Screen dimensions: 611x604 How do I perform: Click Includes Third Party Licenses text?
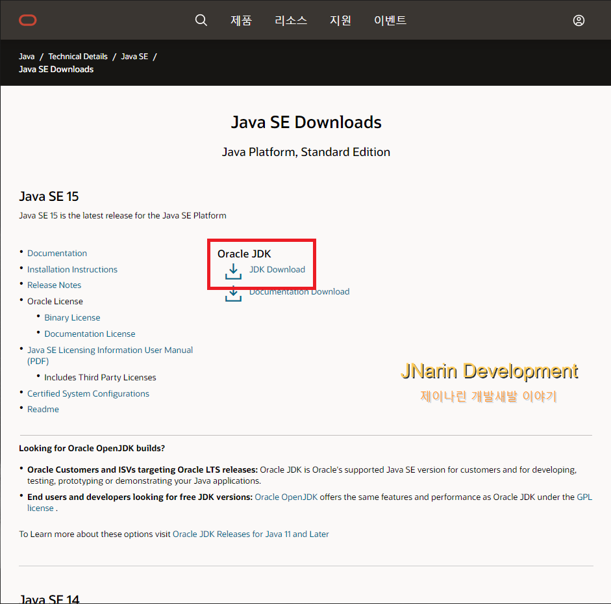(100, 377)
